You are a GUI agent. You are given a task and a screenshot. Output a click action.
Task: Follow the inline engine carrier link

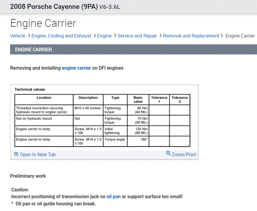76,68
